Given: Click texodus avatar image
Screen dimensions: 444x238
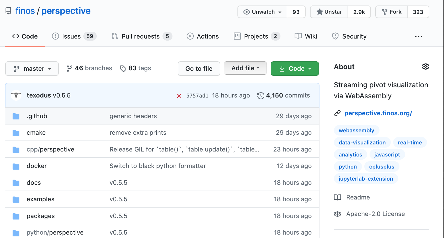Looking at the screenshot, I should (x=16, y=95).
